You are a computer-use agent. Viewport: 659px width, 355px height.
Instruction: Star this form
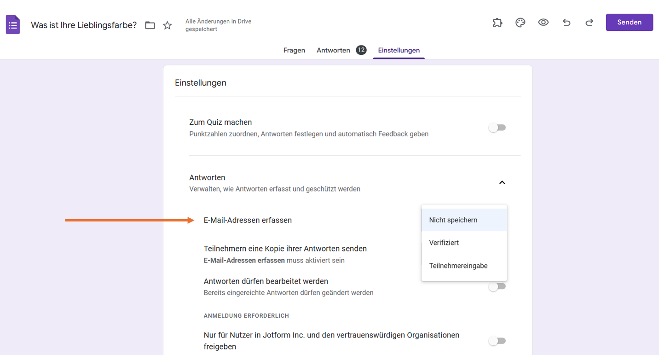tap(168, 25)
